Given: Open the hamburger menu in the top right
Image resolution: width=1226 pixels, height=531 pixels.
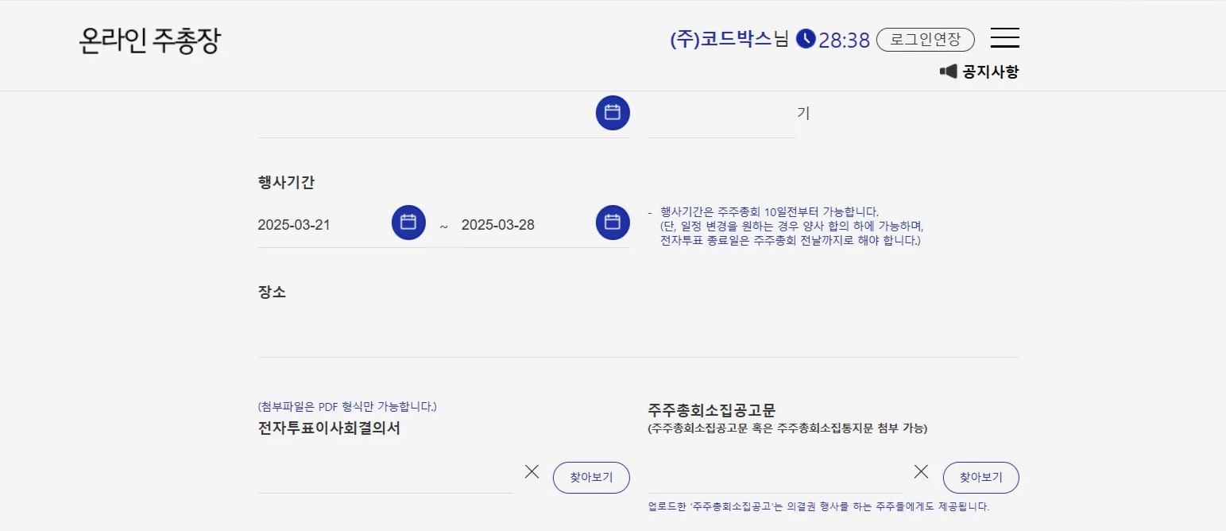Looking at the screenshot, I should pos(1004,37).
